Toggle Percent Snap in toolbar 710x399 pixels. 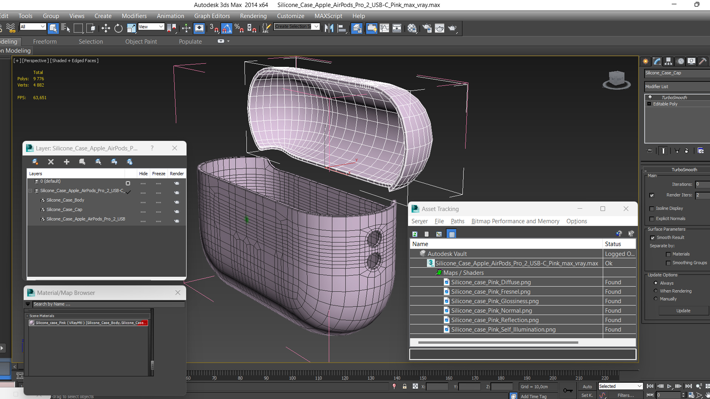(239, 28)
